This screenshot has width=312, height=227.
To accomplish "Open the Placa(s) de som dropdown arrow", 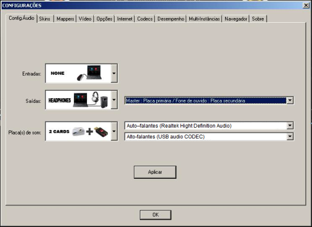I will (x=114, y=131).
